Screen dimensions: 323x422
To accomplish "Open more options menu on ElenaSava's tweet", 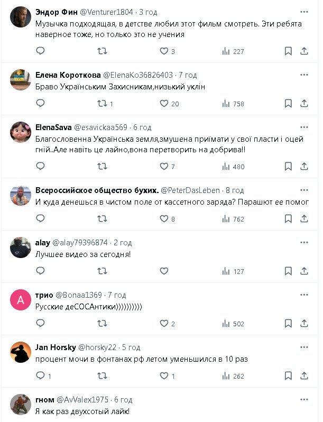I will coord(304,127).
